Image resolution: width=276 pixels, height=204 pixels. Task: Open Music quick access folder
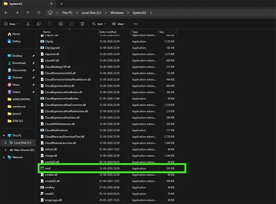point(13,85)
